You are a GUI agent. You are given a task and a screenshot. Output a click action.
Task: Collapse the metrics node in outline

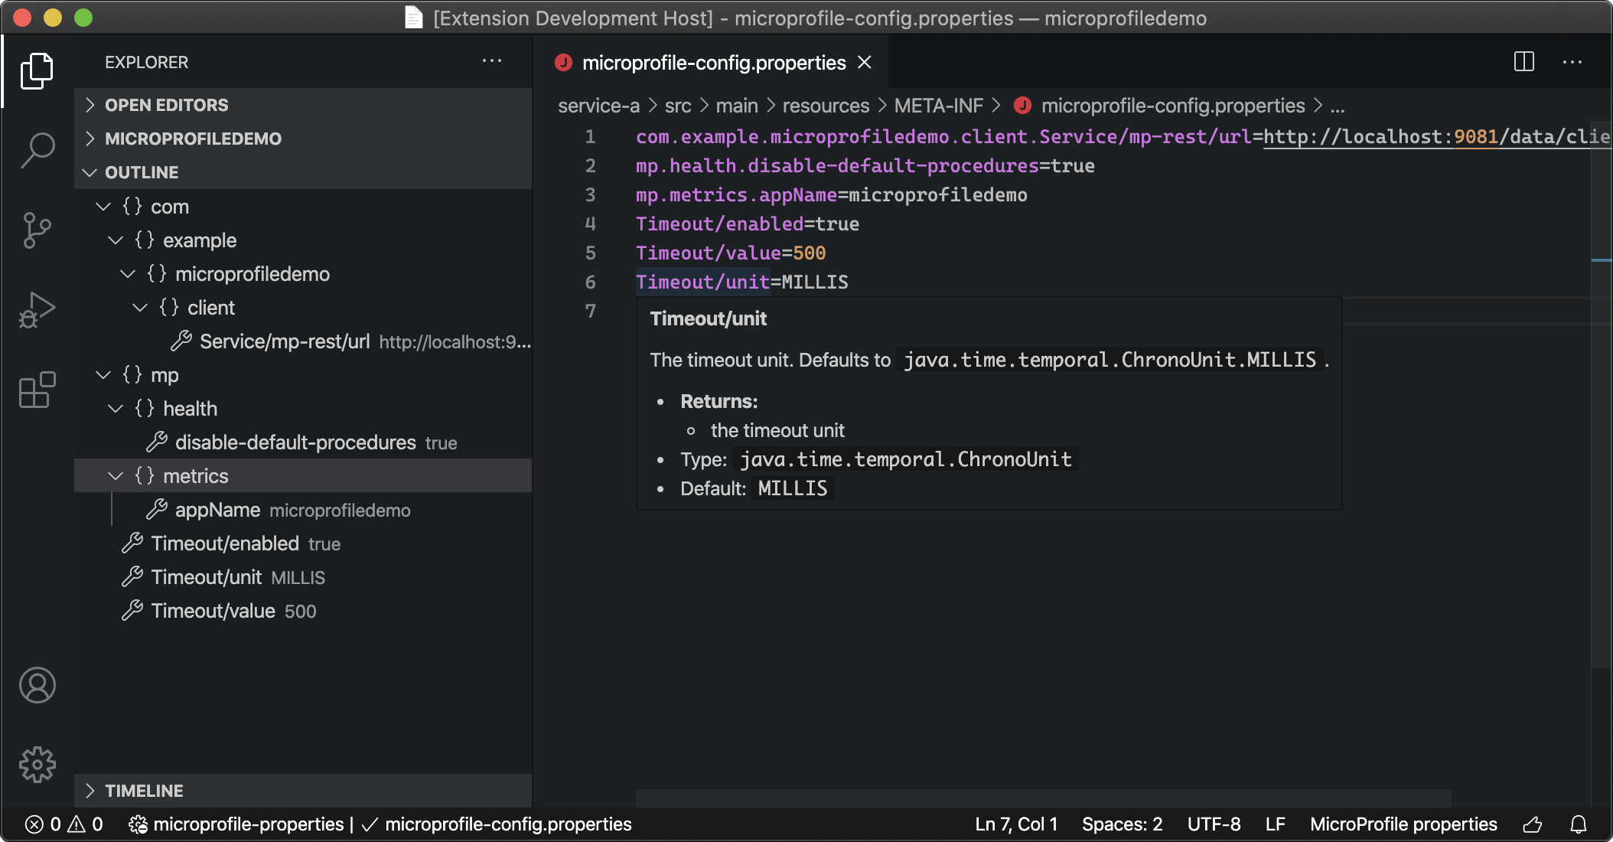(x=116, y=476)
